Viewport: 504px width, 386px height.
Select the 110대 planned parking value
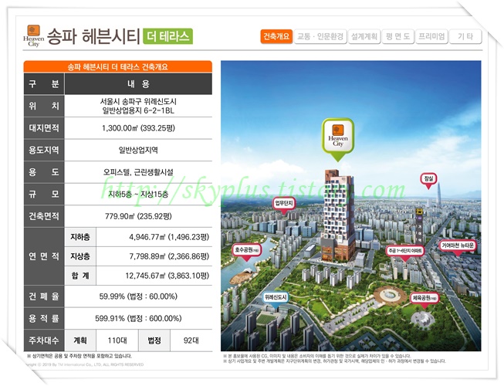point(117,340)
